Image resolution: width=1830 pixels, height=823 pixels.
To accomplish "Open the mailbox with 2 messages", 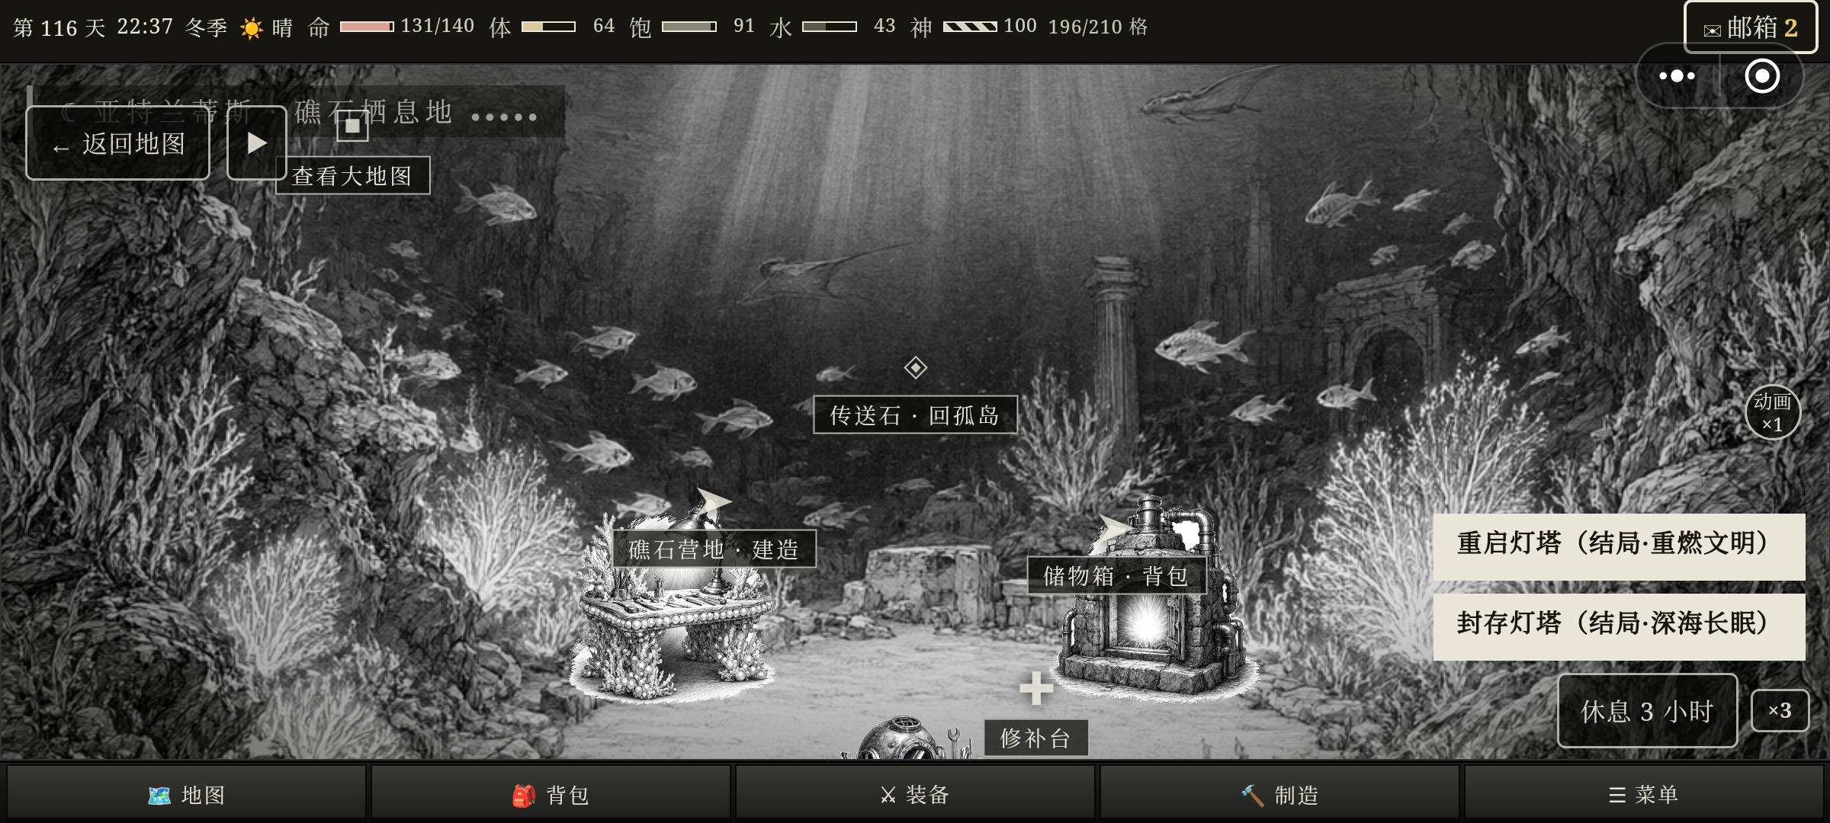I will click(1750, 27).
